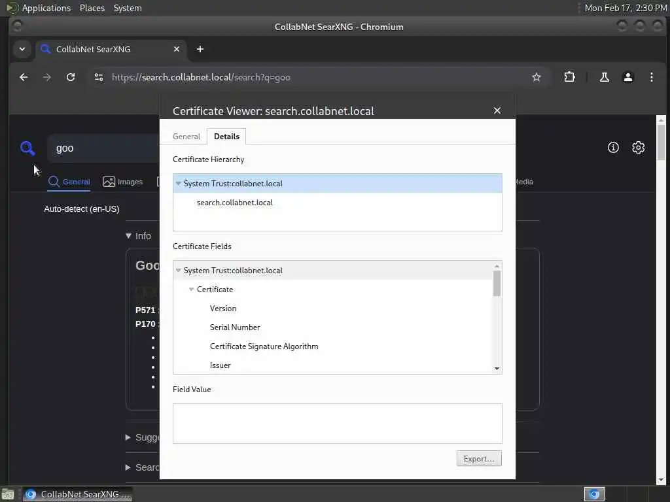This screenshot has height=502, width=670.
Task: Open the System menu
Action: click(x=128, y=8)
